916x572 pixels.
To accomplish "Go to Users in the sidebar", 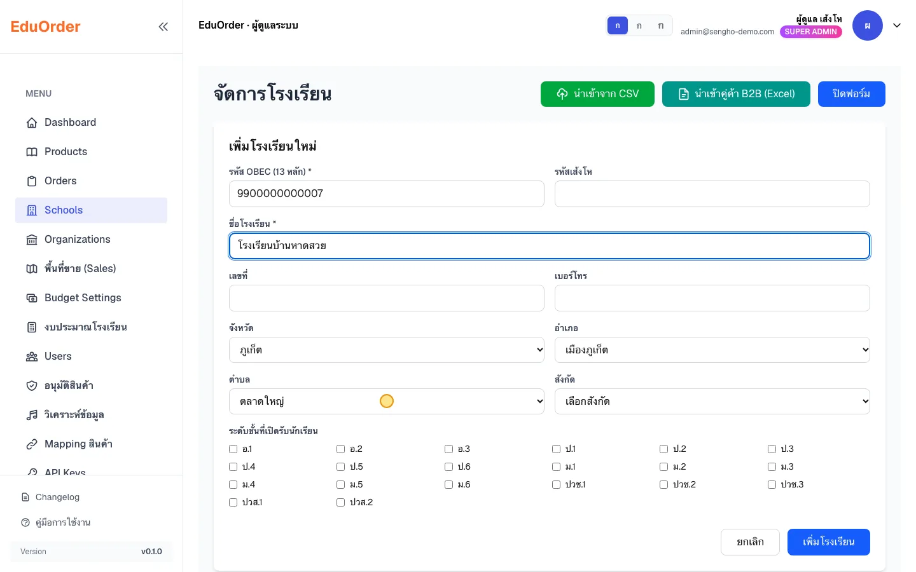I will 91,357.
